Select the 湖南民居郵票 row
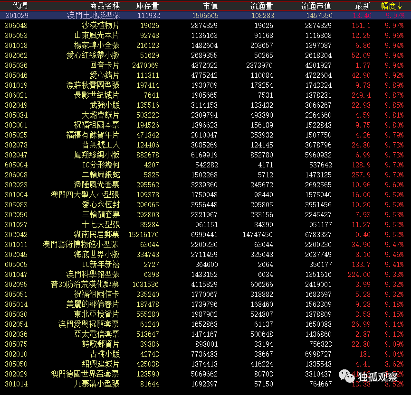The image size is (411, 395). coord(205,234)
